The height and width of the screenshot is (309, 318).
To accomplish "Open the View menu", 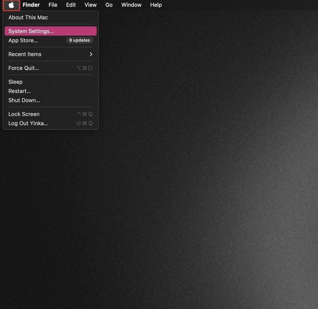I will pos(90,5).
